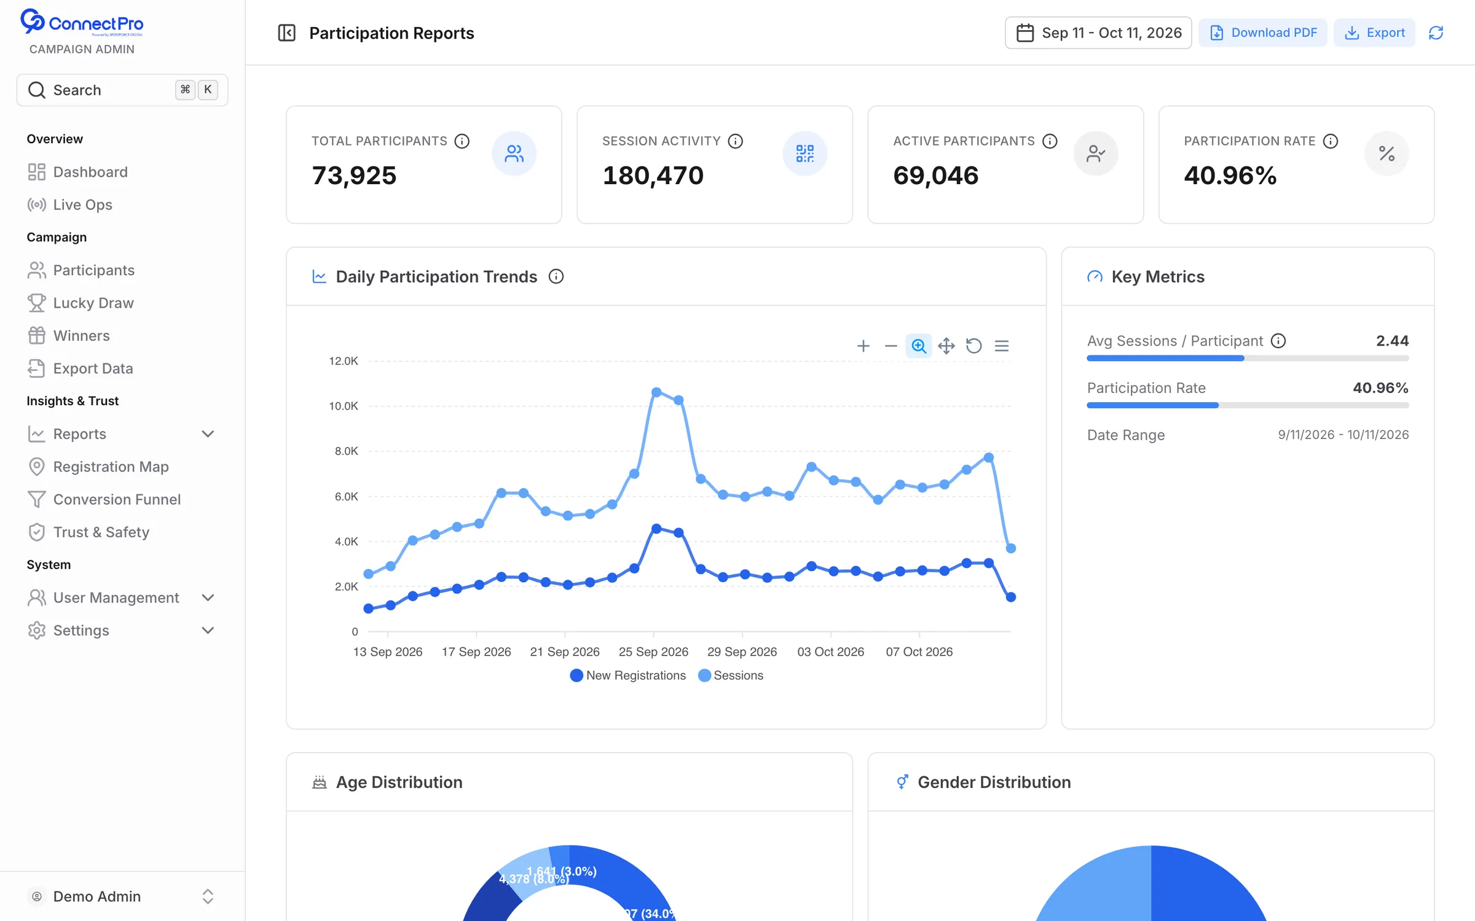This screenshot has width=1475, height=921.
Task: Open the Participants page
Action: tap(122, 270)
